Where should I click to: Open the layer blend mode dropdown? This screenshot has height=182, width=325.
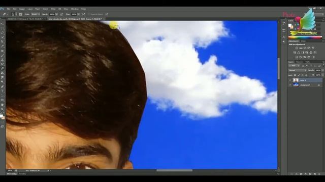297,70
